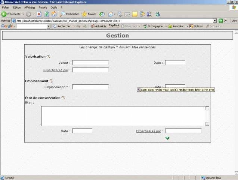Click the help icon beside Emplacement heading
Viewport: 238px width, 180px height.
pyautogui.click(x=52, y=81)
